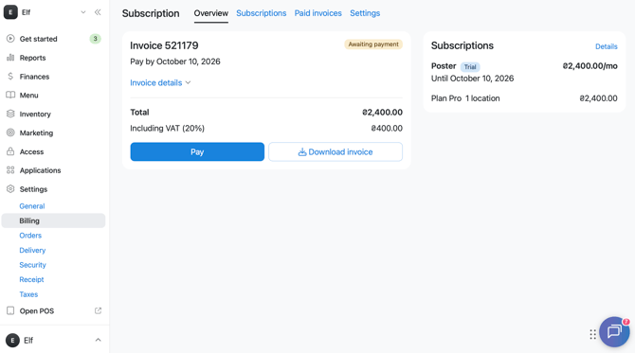Click the Get started play icon
Viewport: 635px width, 353px height.
tap(10, 39)
